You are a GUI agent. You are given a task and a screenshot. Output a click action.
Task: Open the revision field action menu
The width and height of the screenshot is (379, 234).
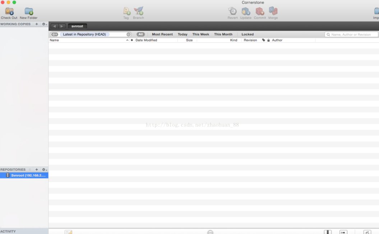tap(128, 34)
